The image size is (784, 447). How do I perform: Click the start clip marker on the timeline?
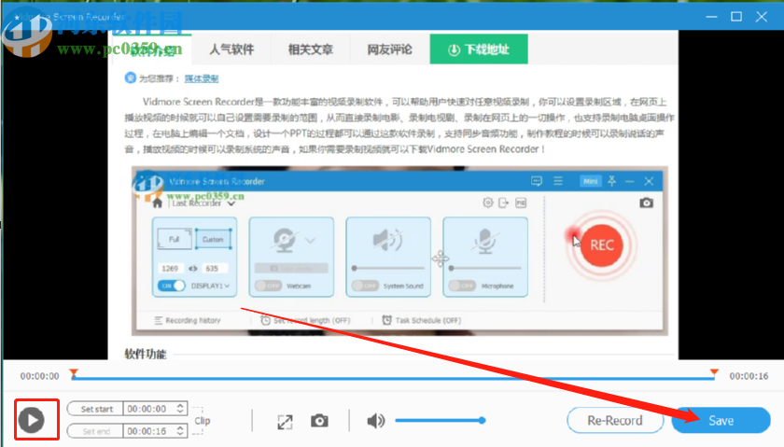tap(74, 373)
